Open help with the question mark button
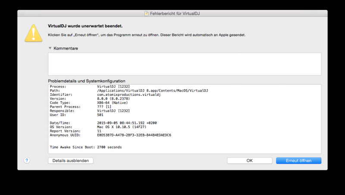The image size is (345, 195). [27, 160]
